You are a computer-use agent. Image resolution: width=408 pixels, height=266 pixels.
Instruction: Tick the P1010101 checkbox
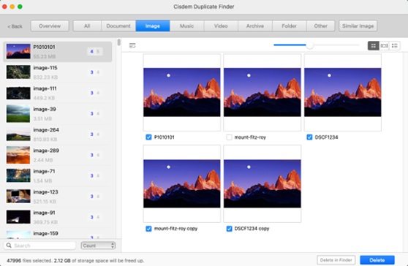pyautogui.click(x=148, y=137)
